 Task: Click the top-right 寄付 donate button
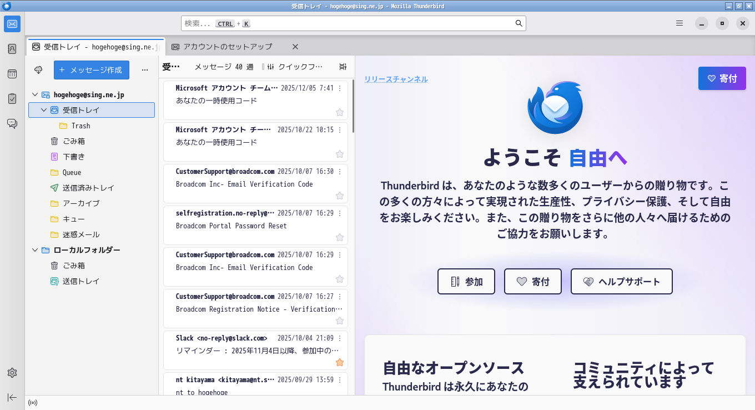tap(722, 78)
